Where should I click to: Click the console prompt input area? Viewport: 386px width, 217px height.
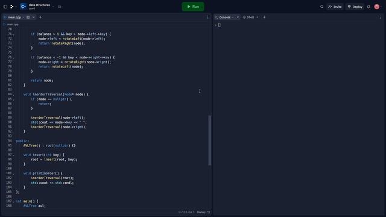220,25
